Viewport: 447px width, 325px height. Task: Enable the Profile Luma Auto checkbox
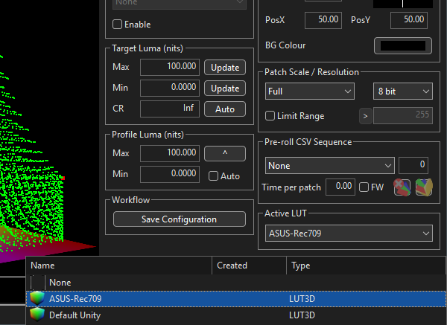coord(213,176)
